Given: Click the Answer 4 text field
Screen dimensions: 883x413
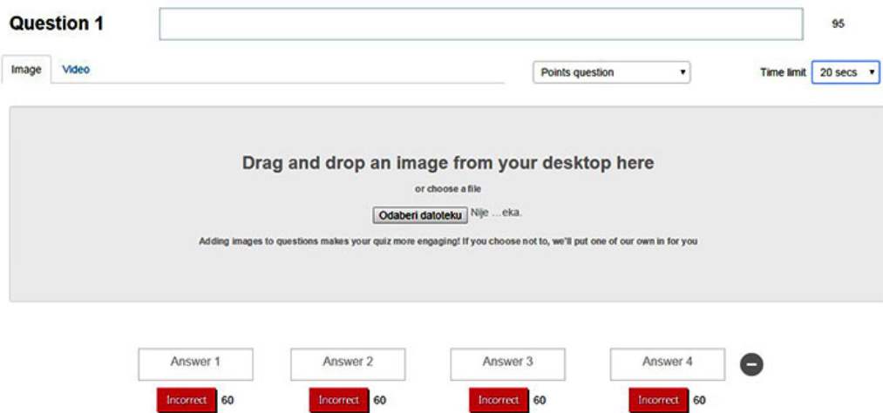Looking at the screenshot, I should [x=667, y=363].
